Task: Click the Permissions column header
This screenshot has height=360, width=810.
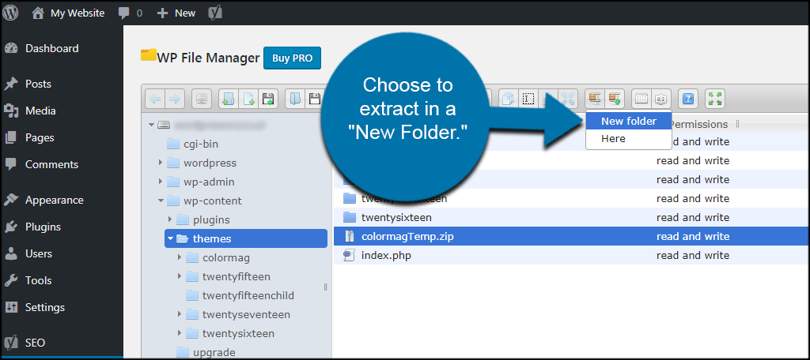Action: 700,124
